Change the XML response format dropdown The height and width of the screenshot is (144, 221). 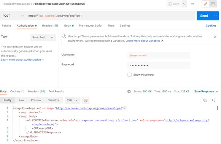click(72, 100)
